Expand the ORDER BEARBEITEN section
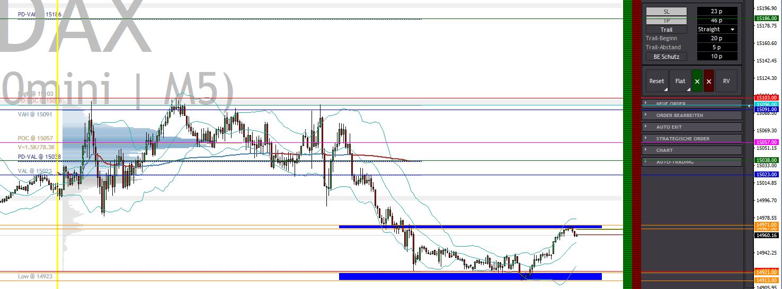The height and width of the screenshot is (289, 782). (692, 115)
